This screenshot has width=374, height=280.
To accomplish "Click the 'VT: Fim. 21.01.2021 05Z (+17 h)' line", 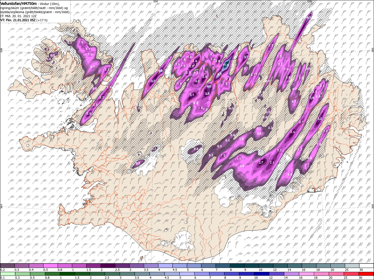I will (24, 20).
